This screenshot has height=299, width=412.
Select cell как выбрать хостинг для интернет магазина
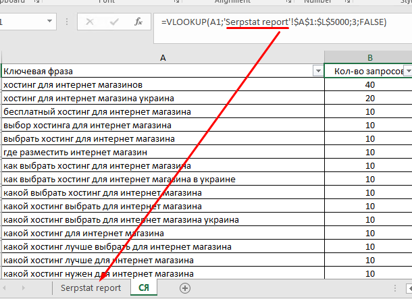(x=163, y=165)
